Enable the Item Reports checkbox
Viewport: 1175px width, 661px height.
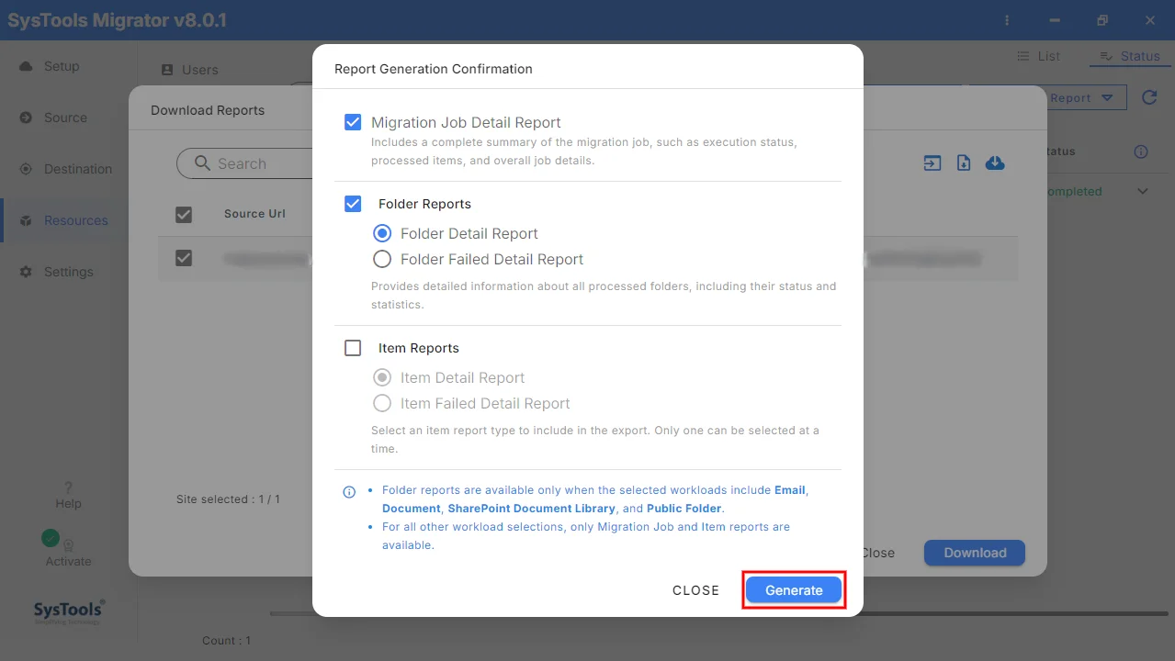tap(353, 348)
